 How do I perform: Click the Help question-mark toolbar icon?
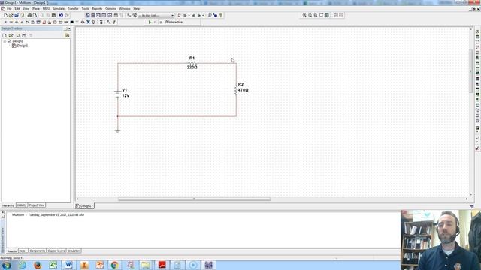pyautogui.click(x=220, y=15)
